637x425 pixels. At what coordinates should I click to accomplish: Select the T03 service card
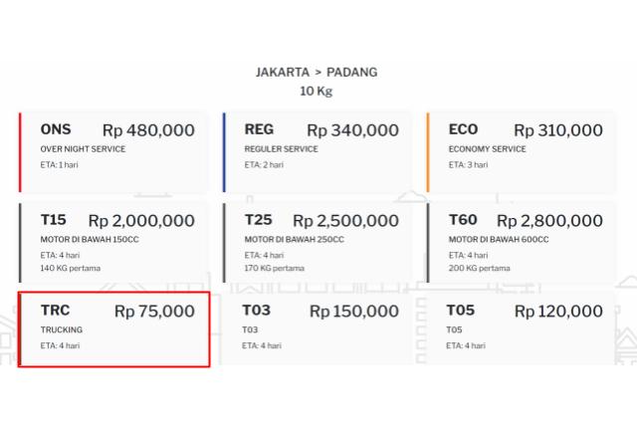coord(317,329)
